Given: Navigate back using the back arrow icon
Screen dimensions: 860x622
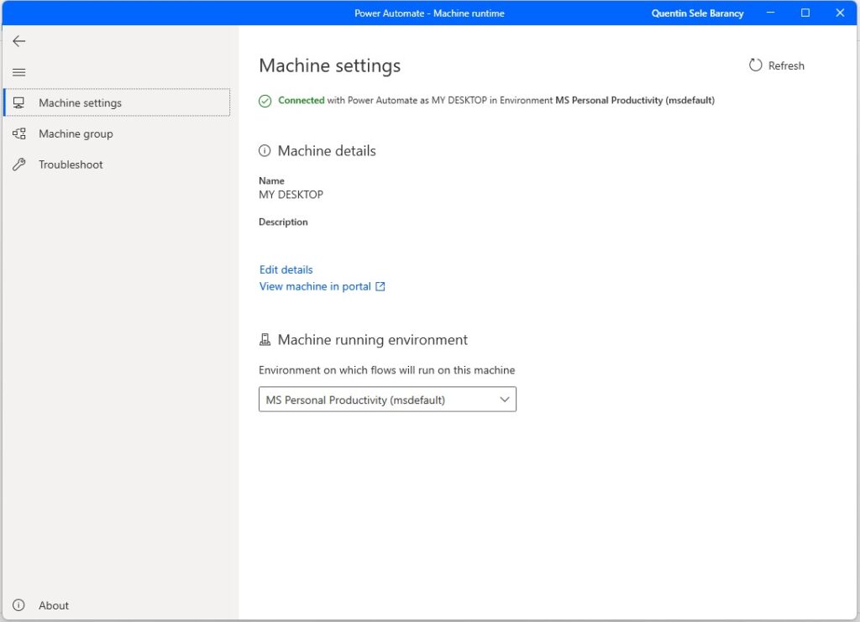Looking at the screenshot, I should 18,40.
